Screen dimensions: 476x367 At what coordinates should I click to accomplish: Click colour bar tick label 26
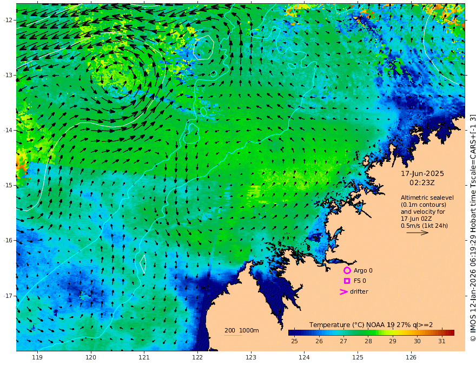click(x=319, y=341)
